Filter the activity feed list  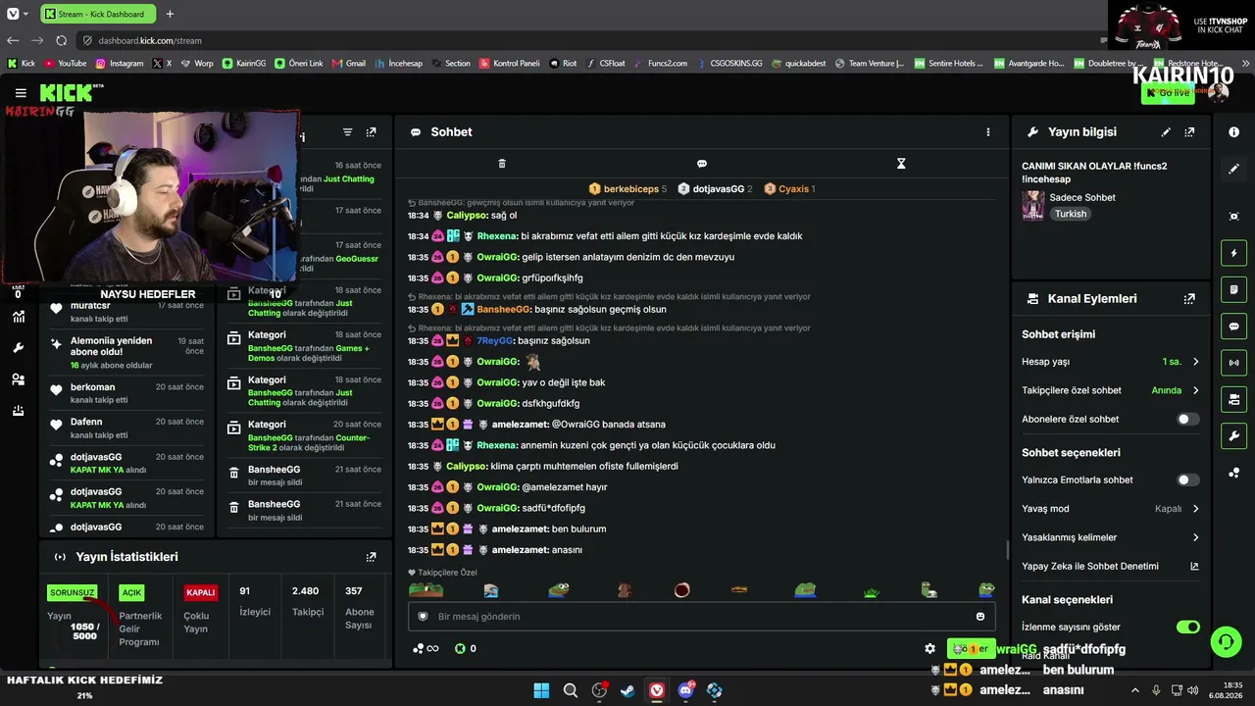tap(347, 132)
